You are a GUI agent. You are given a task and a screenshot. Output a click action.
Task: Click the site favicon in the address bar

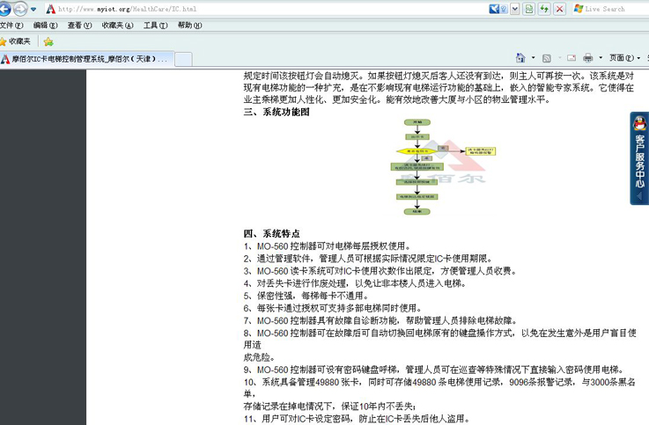tap(50, 9)
